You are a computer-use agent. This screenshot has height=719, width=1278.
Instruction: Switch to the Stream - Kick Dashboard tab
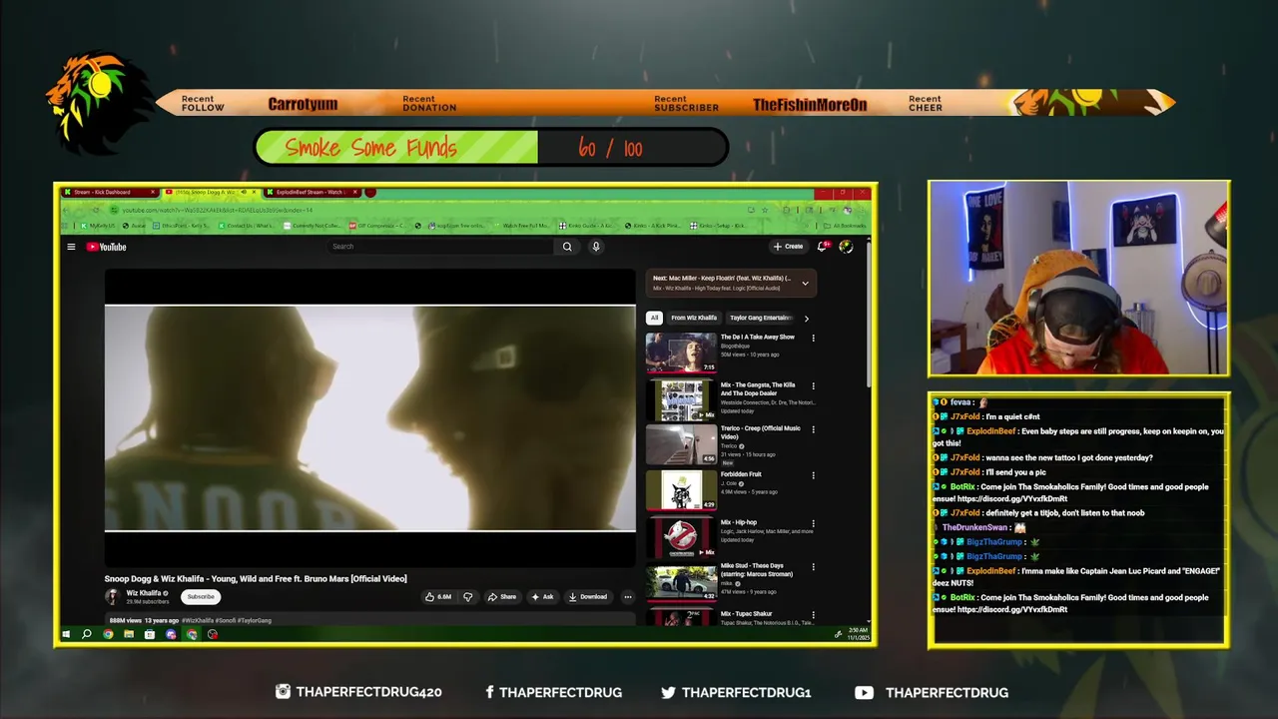[110, 193]
